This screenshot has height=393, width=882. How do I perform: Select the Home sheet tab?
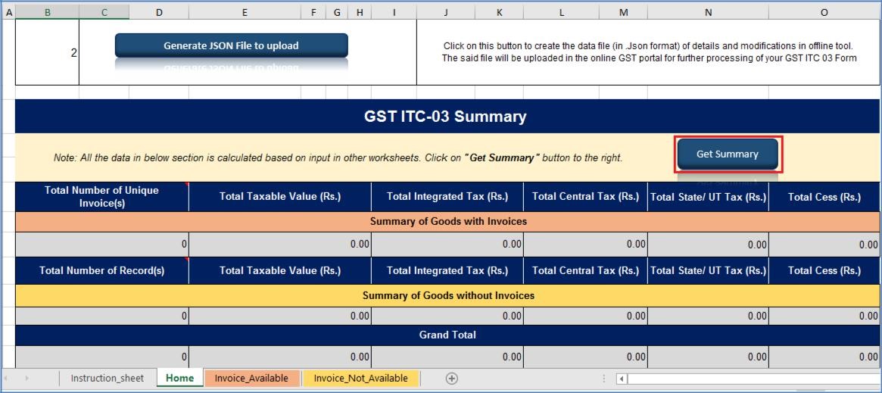[179, 379]
